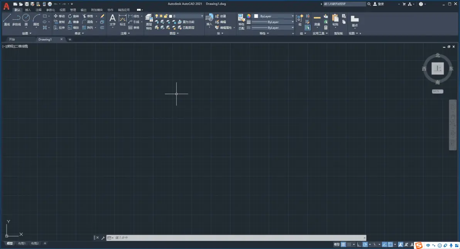
Task: Toggle 2D object snap in status bar
Action: click(391, 244)
